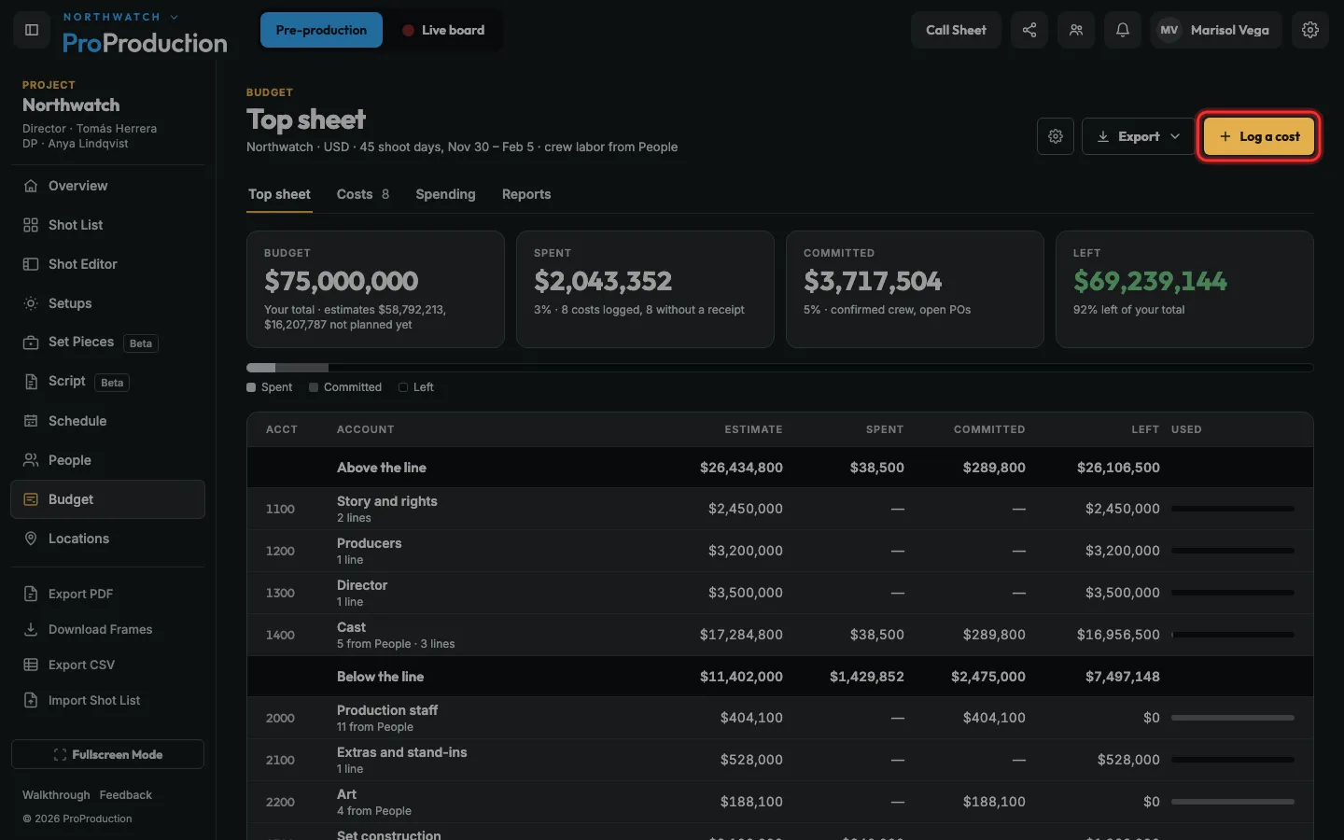The width and height of the screenshot is (1344, 840).
Task: Open Overview in sidebar
Action: 108,186
